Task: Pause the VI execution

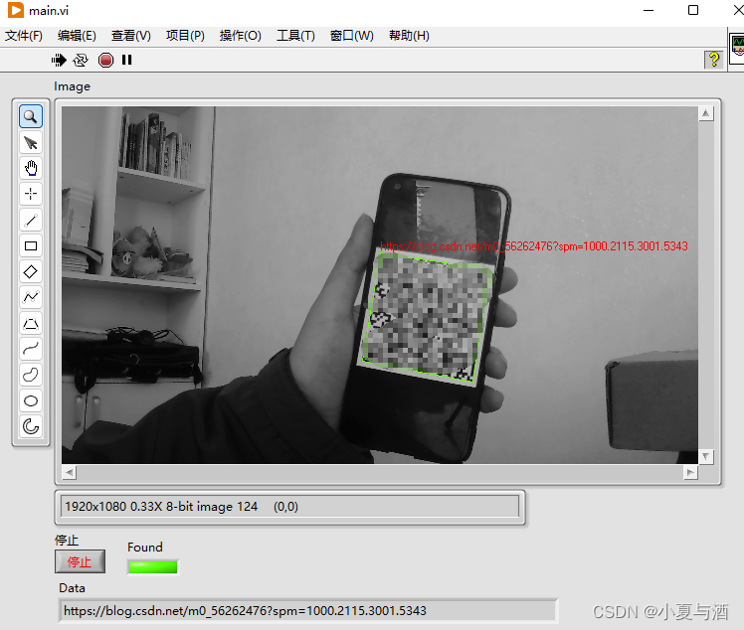Action: click(126, 60)
